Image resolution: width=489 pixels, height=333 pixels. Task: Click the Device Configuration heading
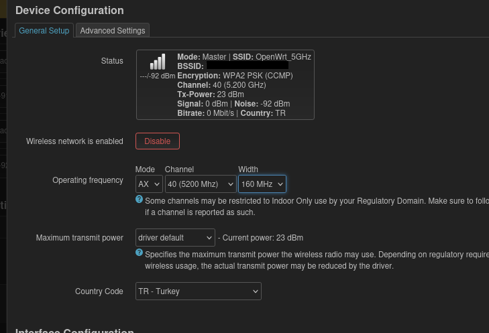69,10
